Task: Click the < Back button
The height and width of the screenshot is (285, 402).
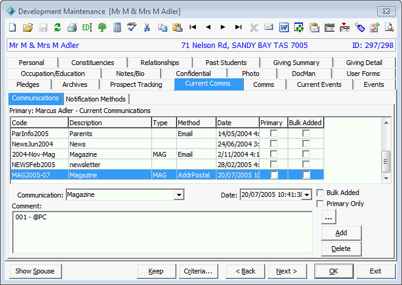Action: [245, 271]
